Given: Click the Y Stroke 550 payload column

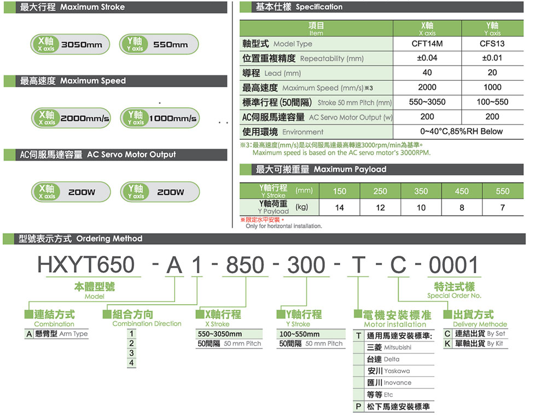Looking at the screenshot, I should (503, 191).
